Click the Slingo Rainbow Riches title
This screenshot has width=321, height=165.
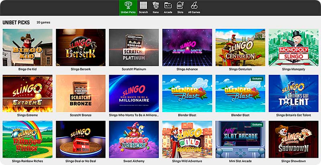tap(27, 161)
